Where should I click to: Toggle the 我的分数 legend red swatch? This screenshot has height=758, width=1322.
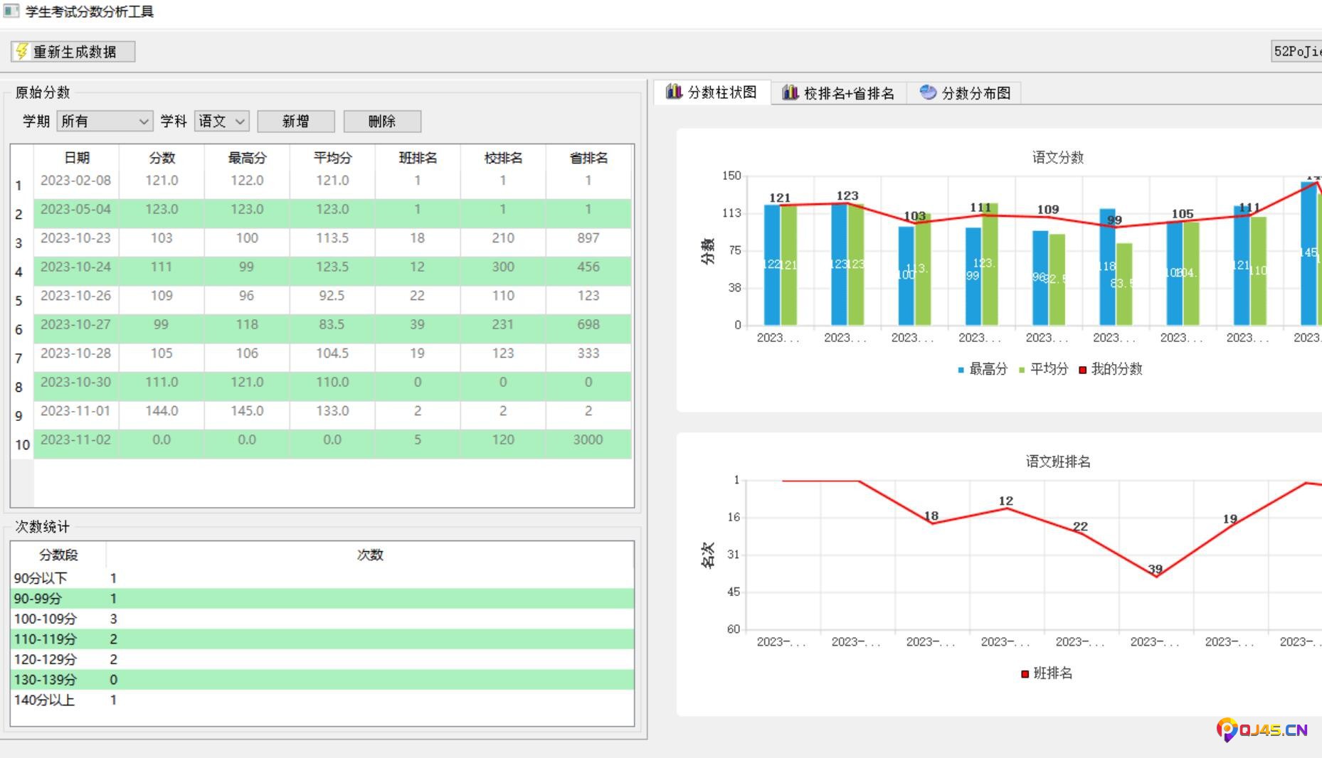(x=1083, y=370)
